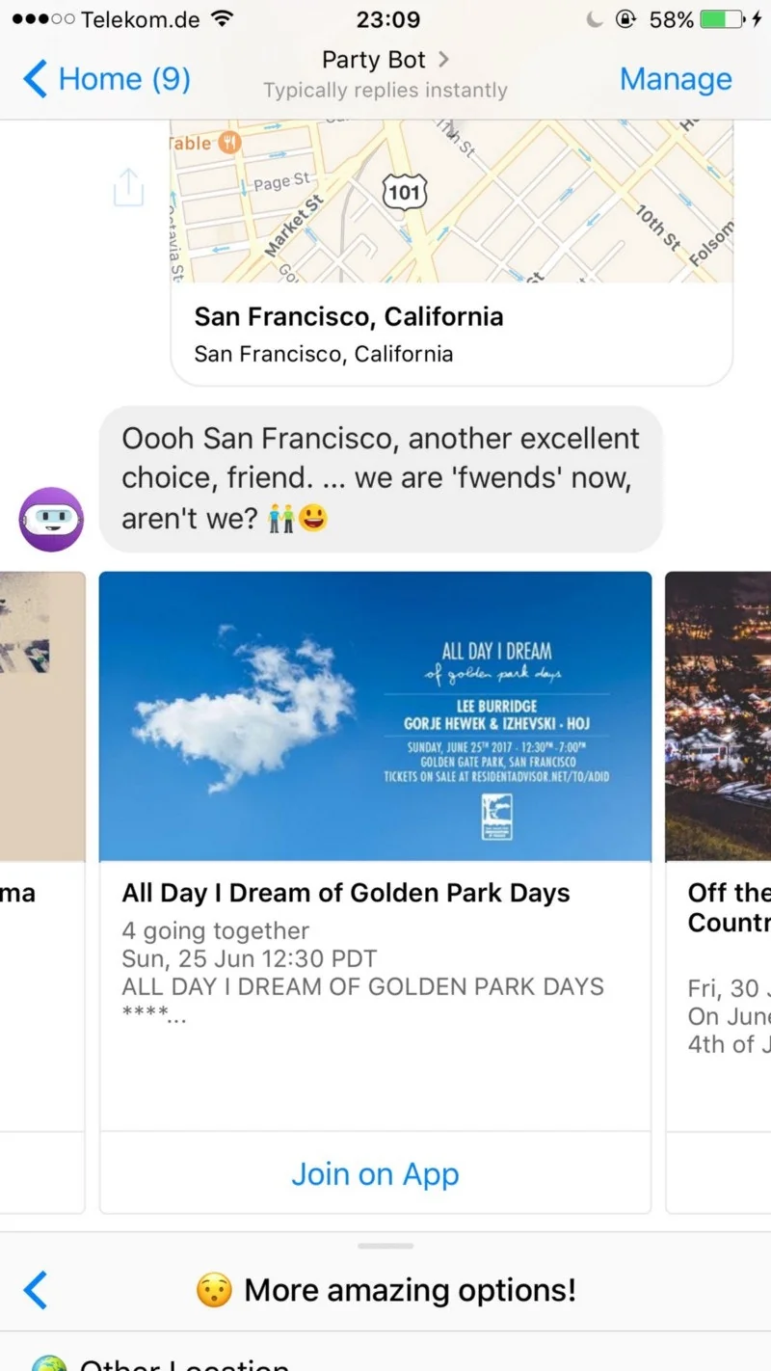Screen dimensions: 771x1371
Task: Tap the Wi-Fi signal icon
Action: 223,19
